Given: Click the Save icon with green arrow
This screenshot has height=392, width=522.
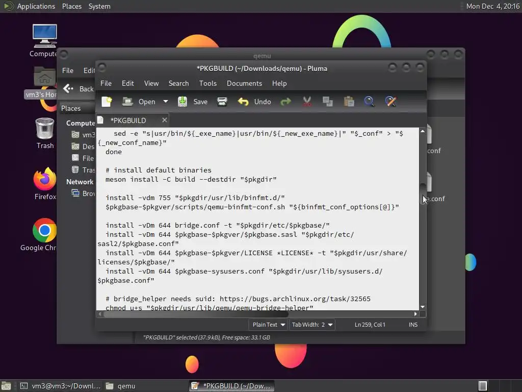Looking at the screenshot, I should [x=182, y=102].
